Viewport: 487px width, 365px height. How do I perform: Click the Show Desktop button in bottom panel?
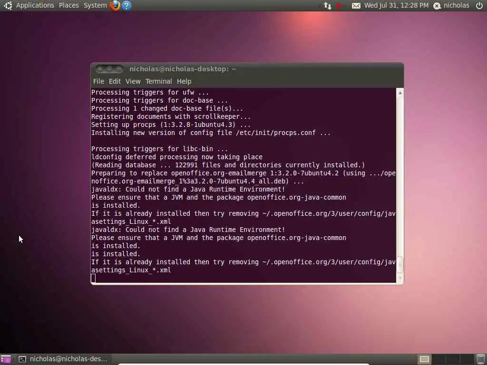(x=6, y=359)
